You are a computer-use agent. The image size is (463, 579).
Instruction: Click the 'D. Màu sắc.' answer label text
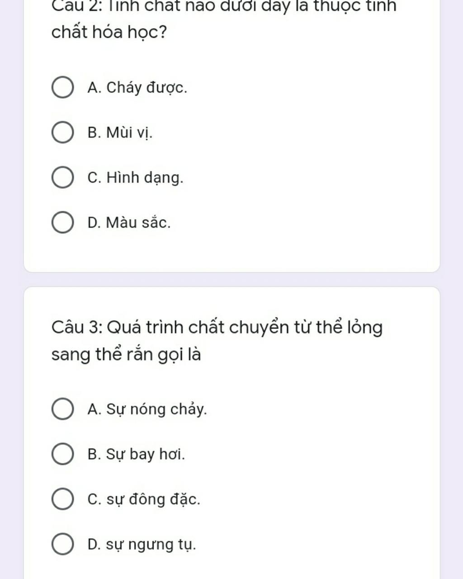click(x=129, y=223)
